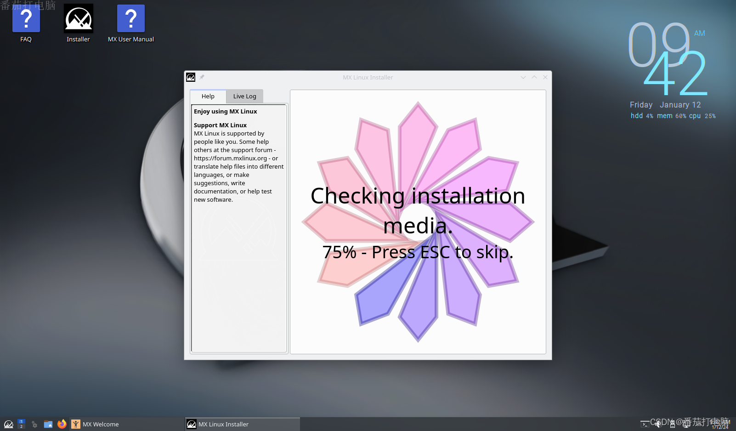Image resolution: width=736 pixels, height=431 pixels.
Task: Switch to the Help tab
Action: pyautogui.click(x=208, y=96)
